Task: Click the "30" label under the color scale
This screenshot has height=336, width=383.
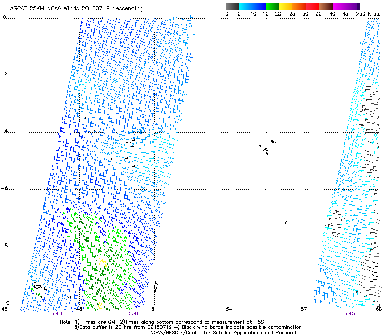Action: (305, 14)
